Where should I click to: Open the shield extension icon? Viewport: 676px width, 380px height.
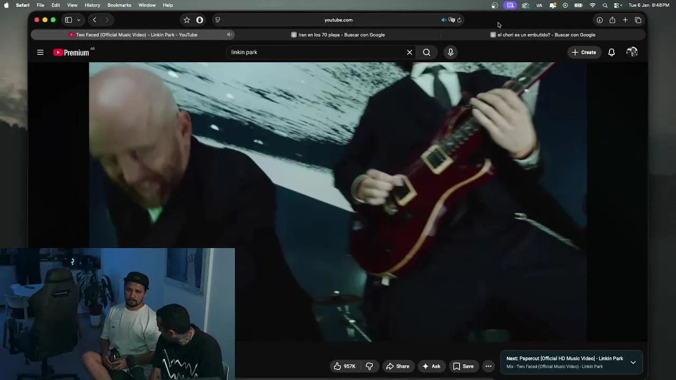[200, 20]
